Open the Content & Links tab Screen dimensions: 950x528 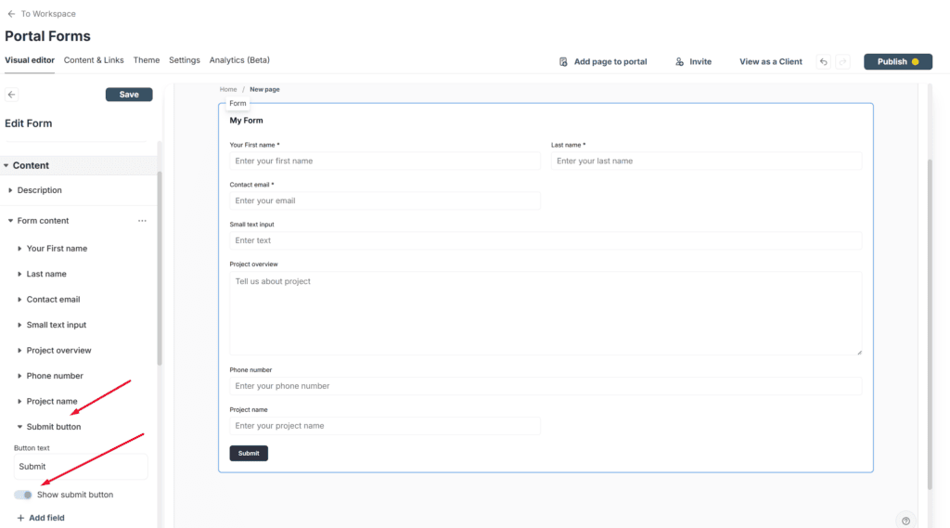click(x=94, y=60)
